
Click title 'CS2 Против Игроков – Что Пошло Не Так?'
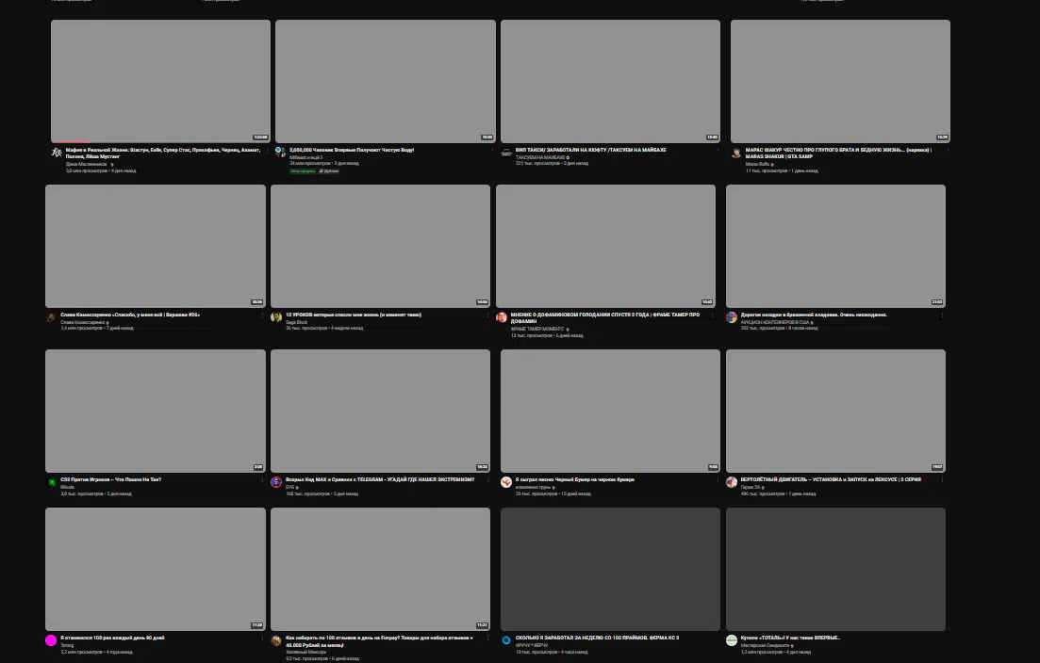[110, 479]
